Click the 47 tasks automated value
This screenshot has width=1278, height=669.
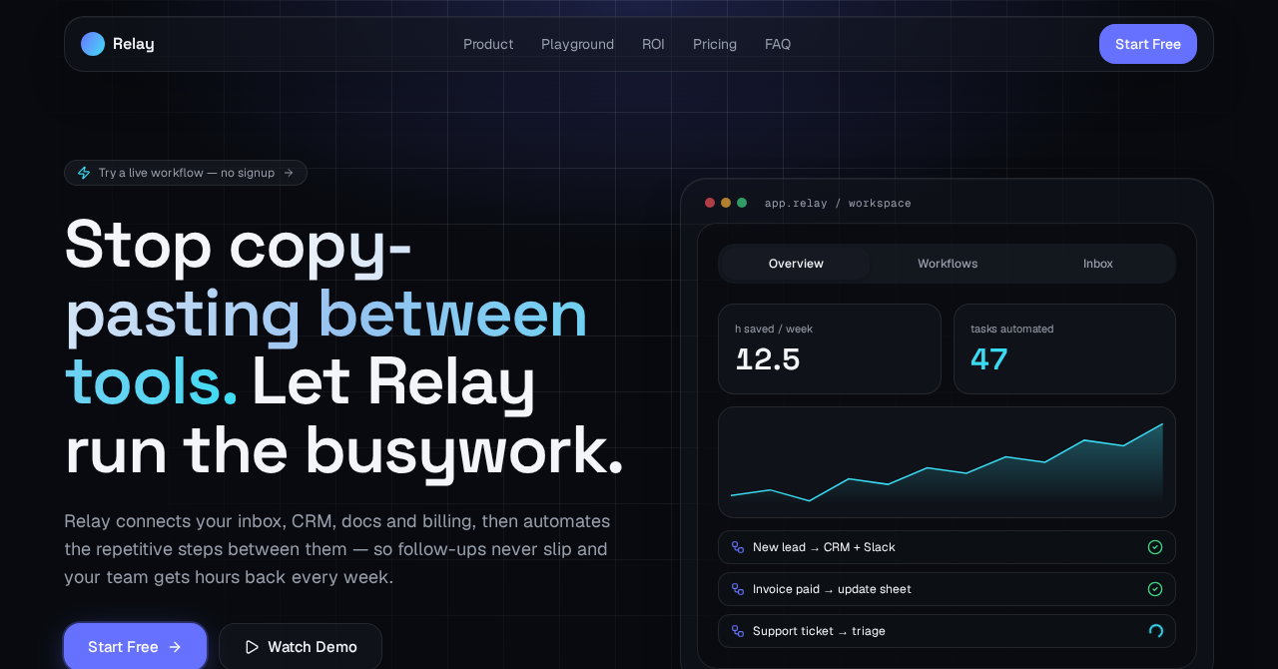tap(989, 359)
